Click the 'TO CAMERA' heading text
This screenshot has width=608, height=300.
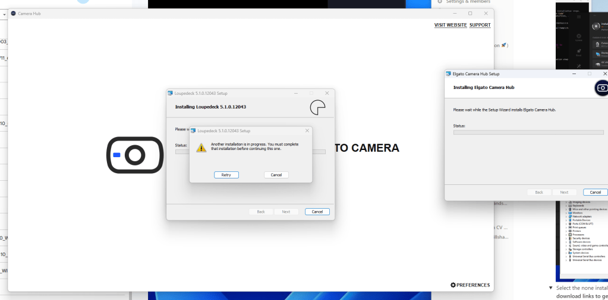tap(367, 148)
